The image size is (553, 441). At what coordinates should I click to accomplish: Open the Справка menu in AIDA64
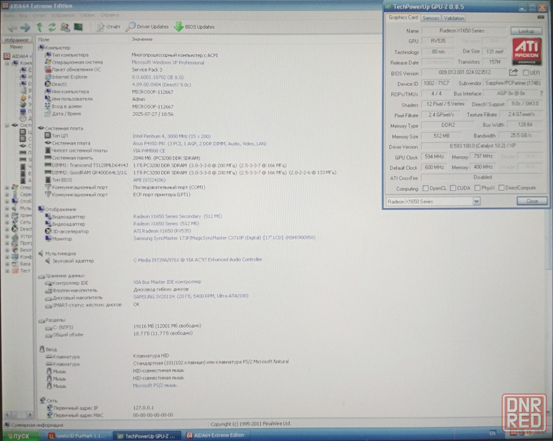[x=109, y=15]
